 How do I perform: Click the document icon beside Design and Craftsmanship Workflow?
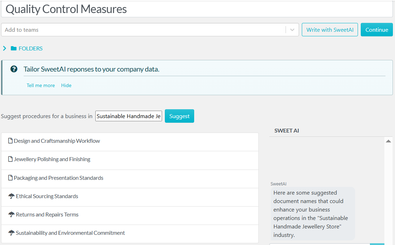click(x=10, y=140)
